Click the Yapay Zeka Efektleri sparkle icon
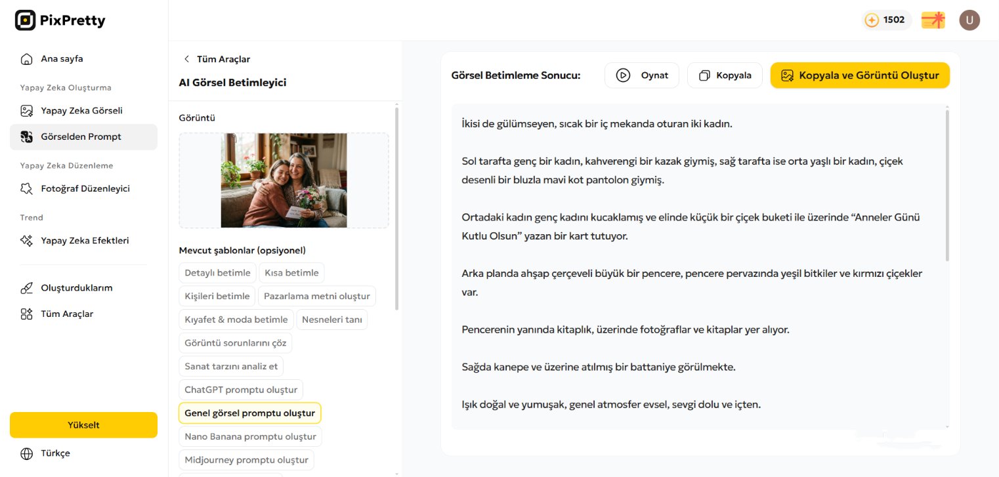The image size is (999, 477). point(26,241)
